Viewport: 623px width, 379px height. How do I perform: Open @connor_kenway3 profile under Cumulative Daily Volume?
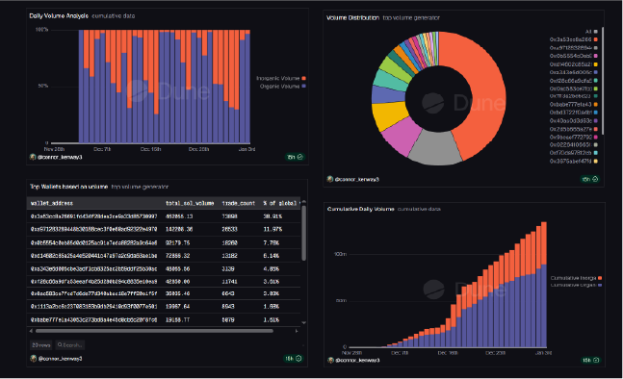coord(357,360)
